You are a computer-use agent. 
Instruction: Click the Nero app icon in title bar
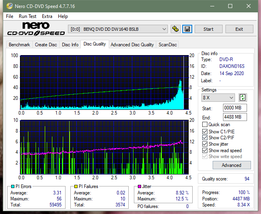pyautogui.click(x=10, y=6)
